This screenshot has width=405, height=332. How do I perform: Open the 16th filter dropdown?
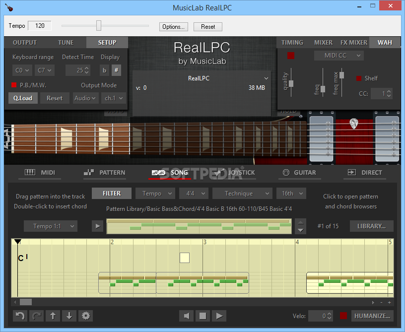tap(291, 194)
